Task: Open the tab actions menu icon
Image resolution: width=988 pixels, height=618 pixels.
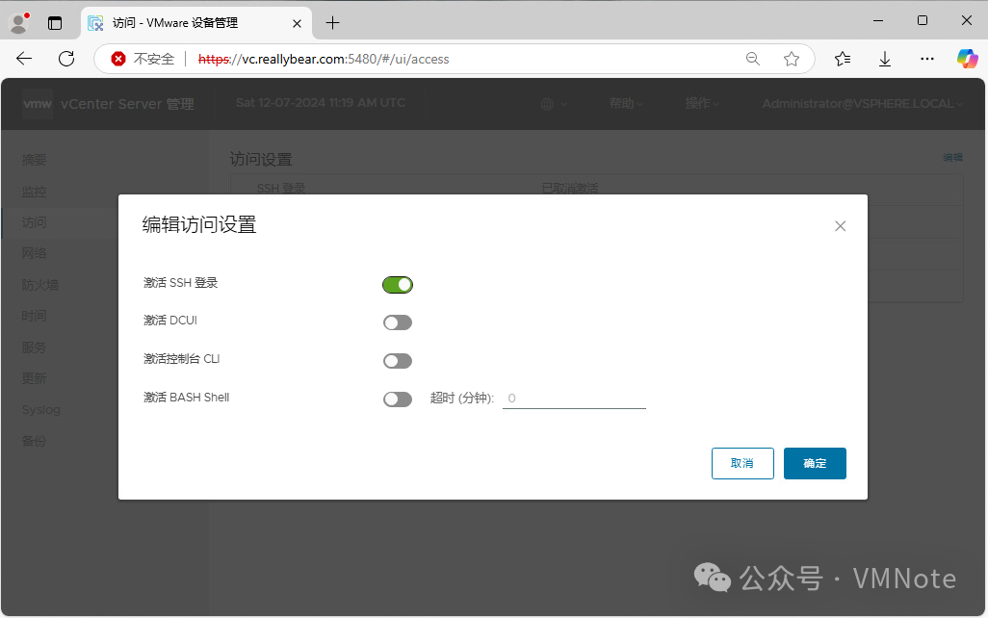Action: (55, 23)
